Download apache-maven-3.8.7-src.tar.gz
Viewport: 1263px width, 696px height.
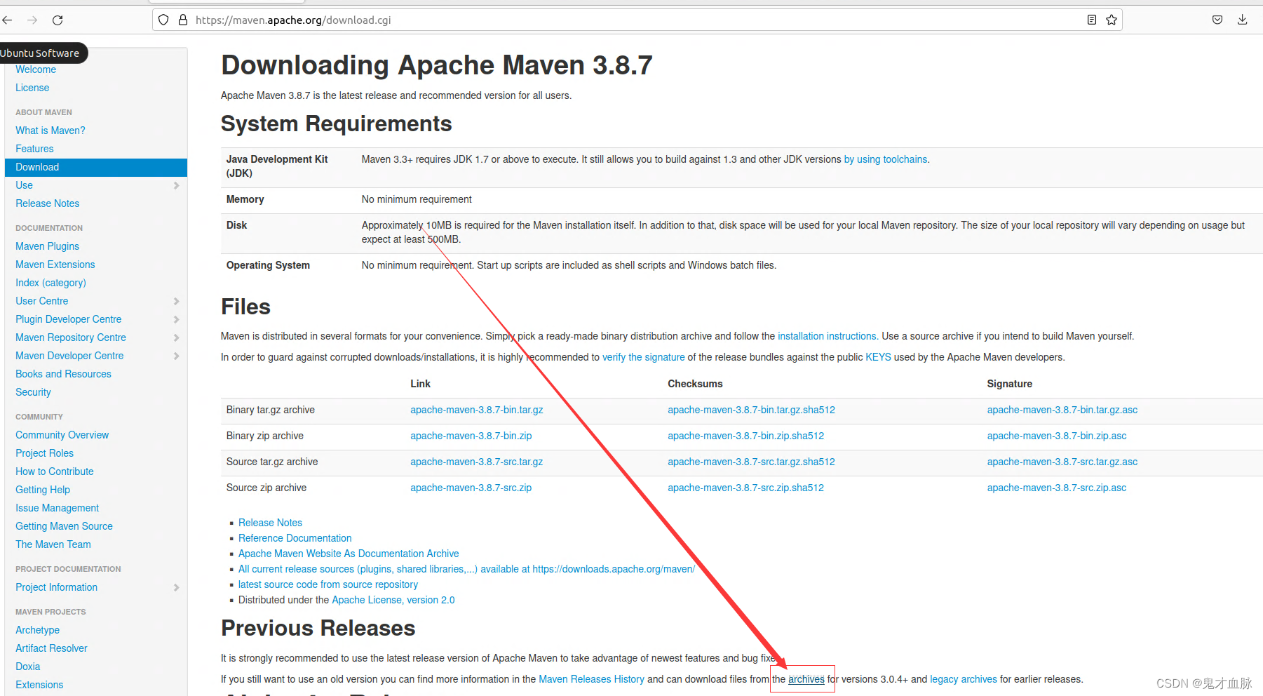tap(477, 462)
